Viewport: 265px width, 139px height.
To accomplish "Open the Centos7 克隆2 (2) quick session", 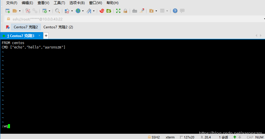I will 58,27.
